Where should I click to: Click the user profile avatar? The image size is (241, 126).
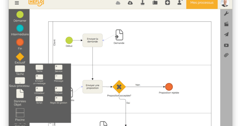click(225, 3)
